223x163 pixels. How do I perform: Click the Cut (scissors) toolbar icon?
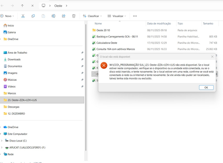pyautogui.click(x=23, y=16)
